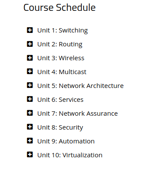The width and height of the screenshot is (157, 169).
Task: Open Unit 3 Wireless via plus icon
Action: tap(30, 58)
